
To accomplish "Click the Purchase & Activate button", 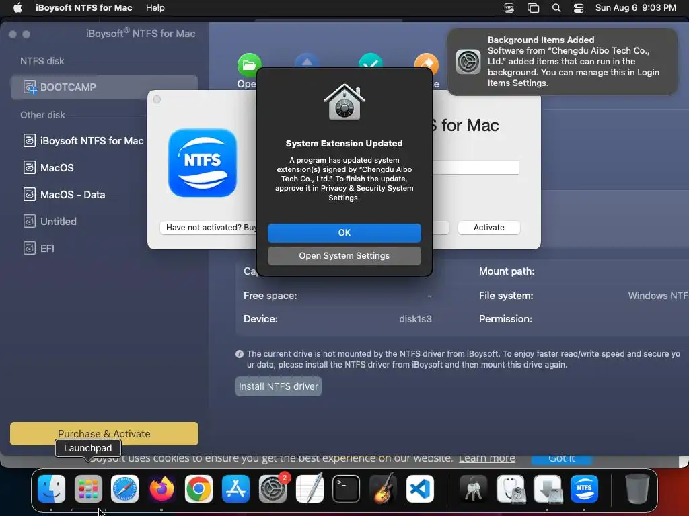I will click(104, 434).
